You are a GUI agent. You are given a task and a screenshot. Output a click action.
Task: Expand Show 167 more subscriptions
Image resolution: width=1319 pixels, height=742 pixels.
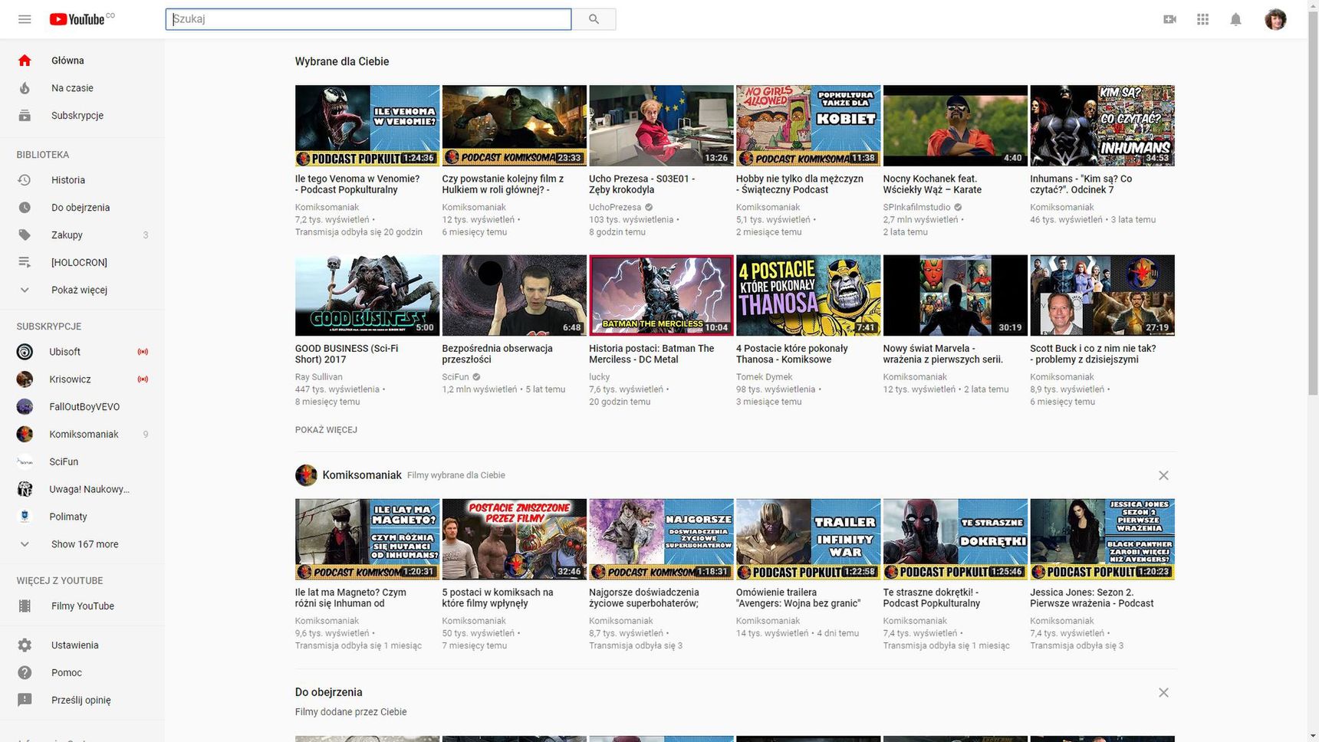click(x=82, y=544)
